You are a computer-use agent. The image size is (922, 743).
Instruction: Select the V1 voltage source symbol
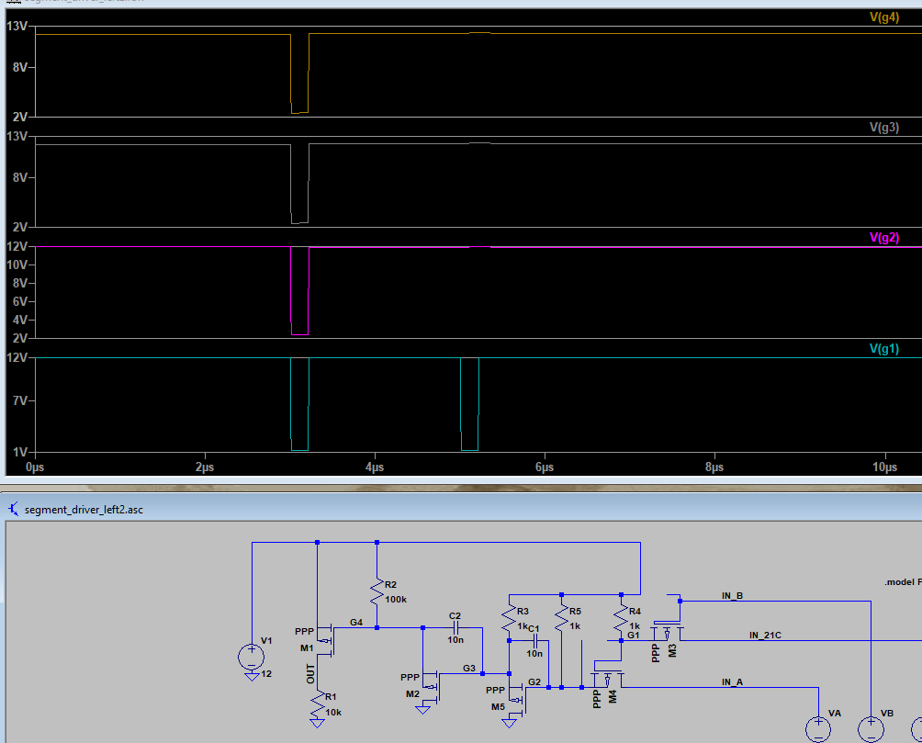click(x=251, y=657)
